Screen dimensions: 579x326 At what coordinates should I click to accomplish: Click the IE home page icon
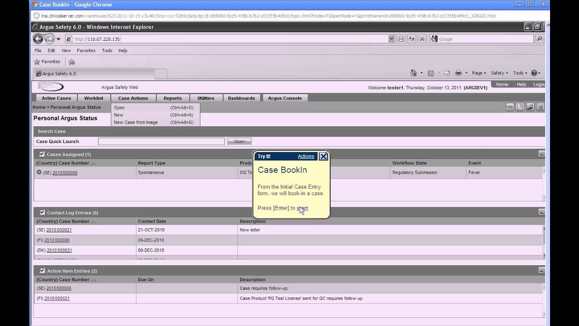click(413, 73)
